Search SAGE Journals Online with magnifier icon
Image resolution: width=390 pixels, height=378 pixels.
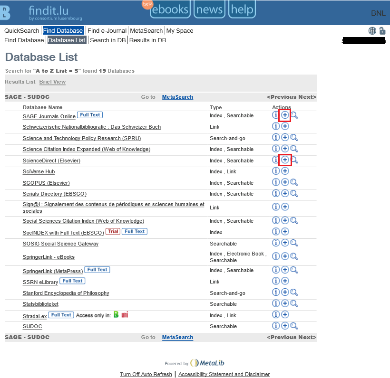click(x=294, y=115)
